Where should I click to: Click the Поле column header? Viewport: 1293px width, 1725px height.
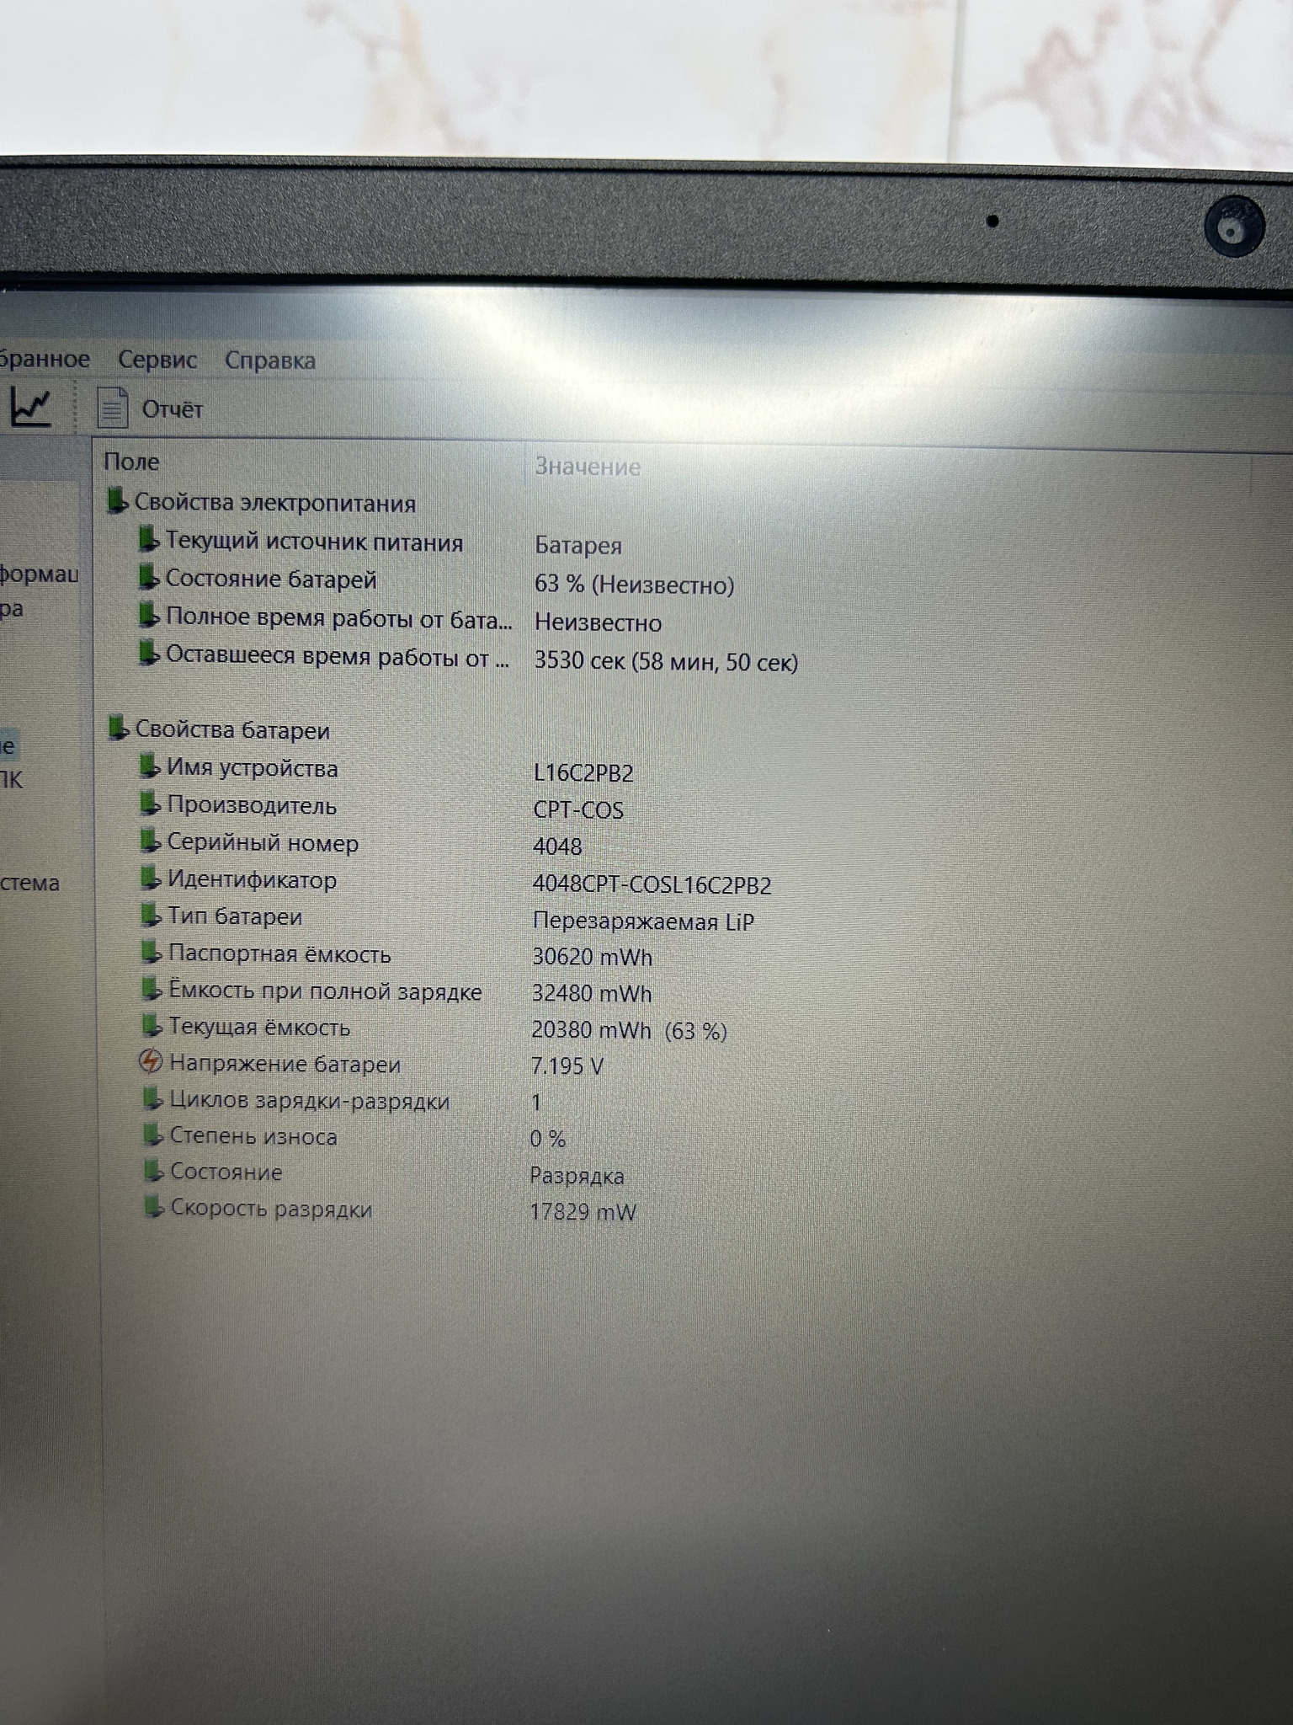point(131,462)
